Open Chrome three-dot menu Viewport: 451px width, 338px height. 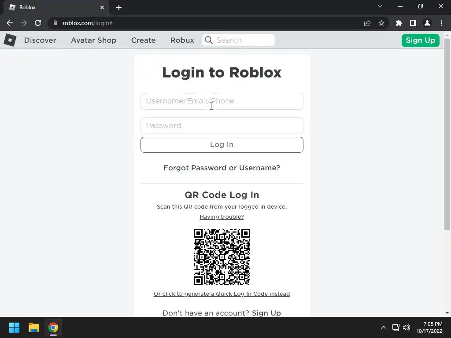point(441,23)
